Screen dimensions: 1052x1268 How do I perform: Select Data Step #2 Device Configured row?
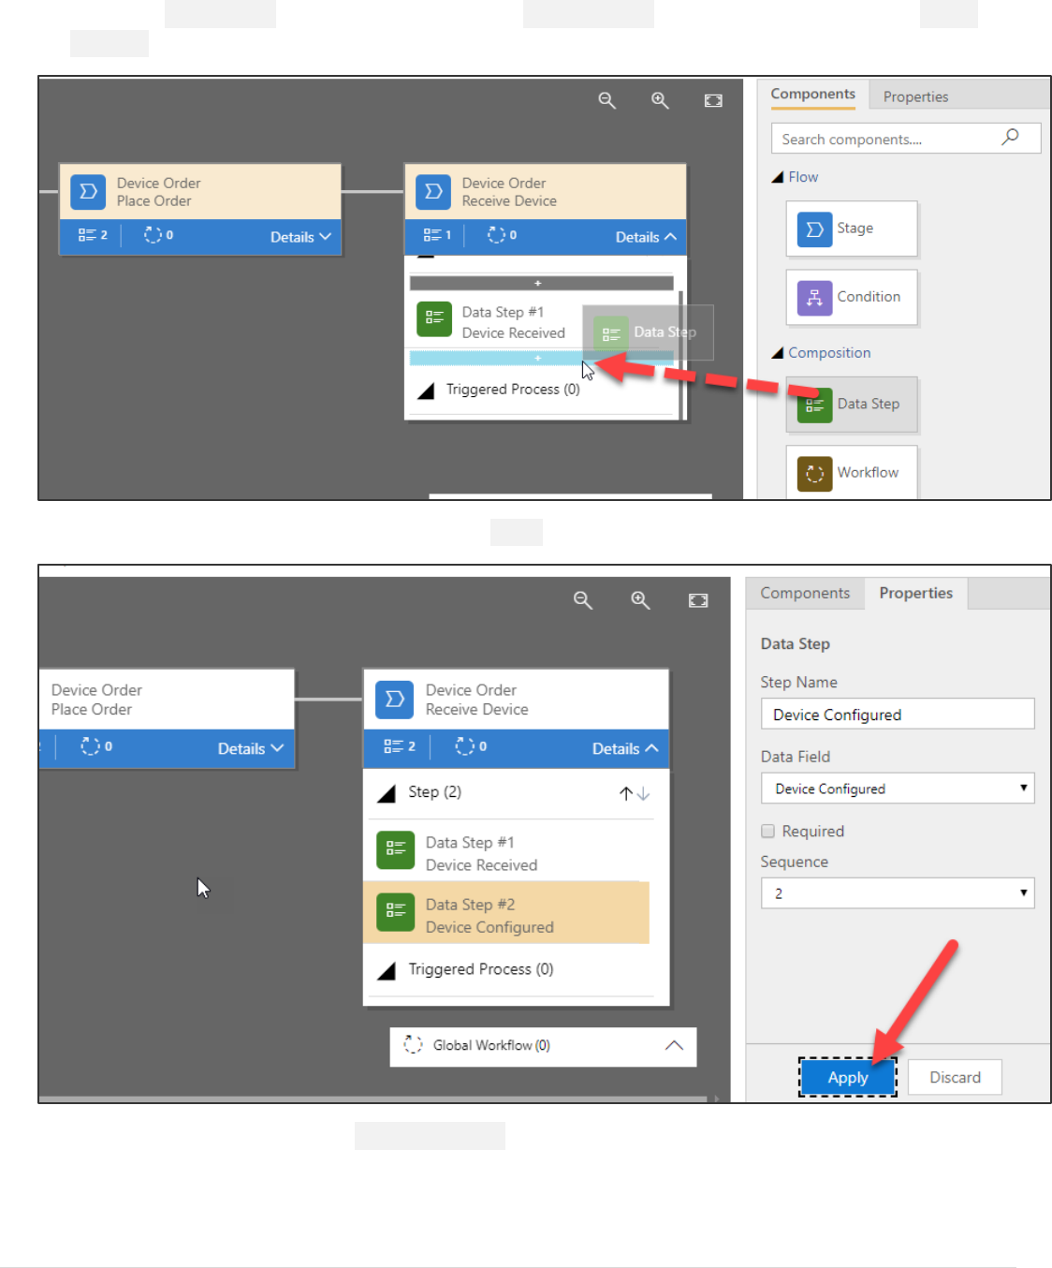pyautogui.click(x=506, y=913)
